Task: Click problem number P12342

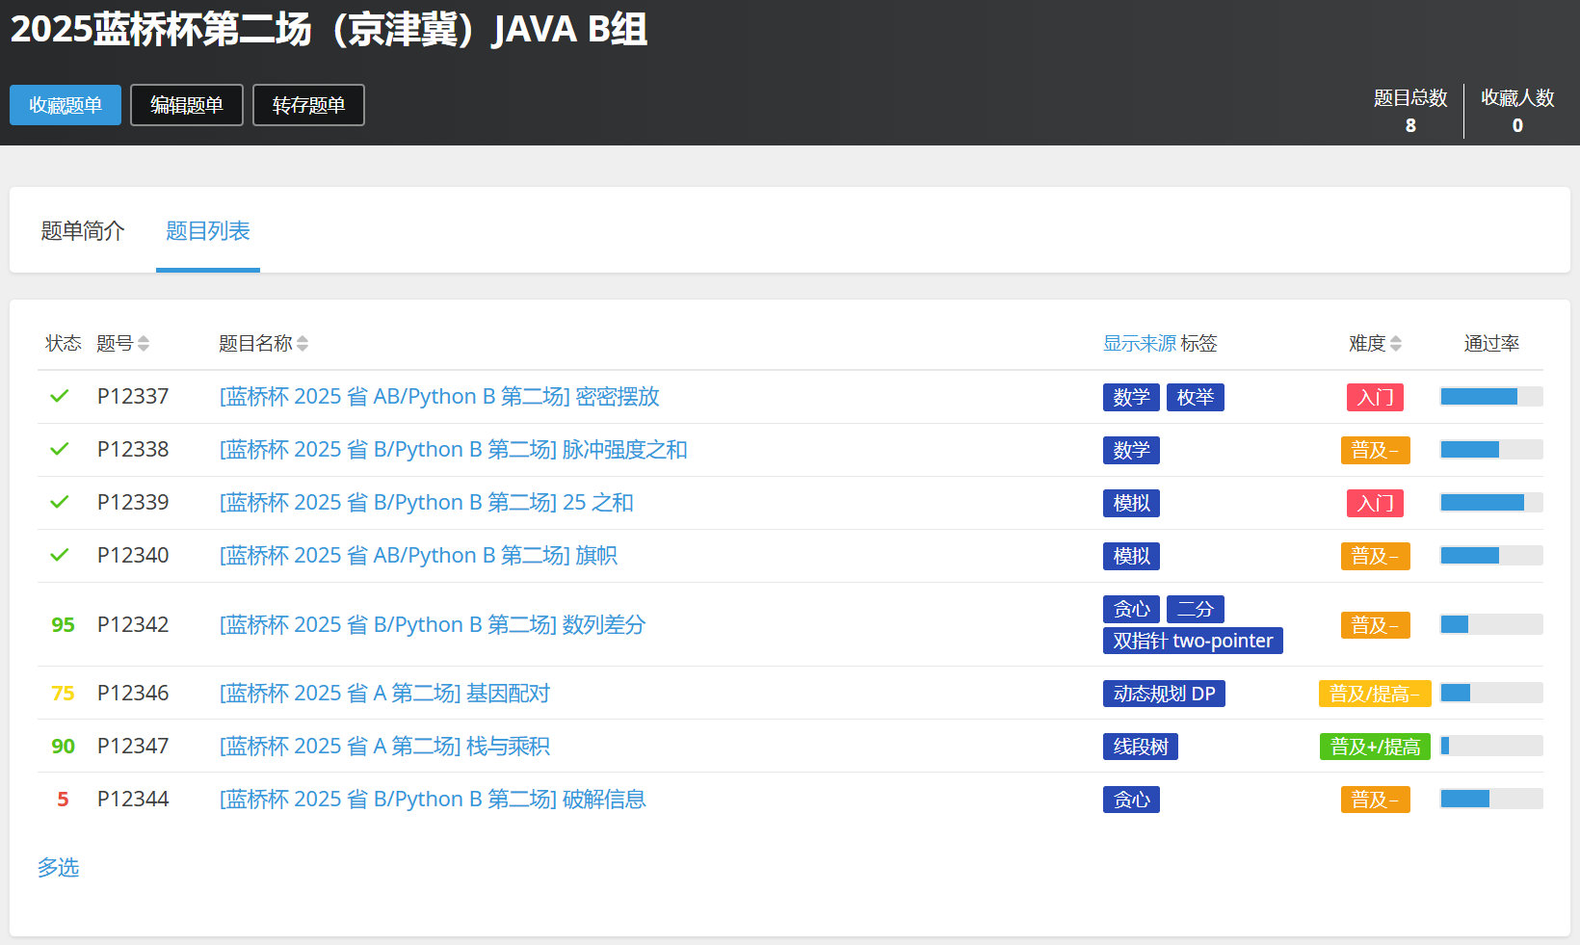Action: [x=133, y=625]
